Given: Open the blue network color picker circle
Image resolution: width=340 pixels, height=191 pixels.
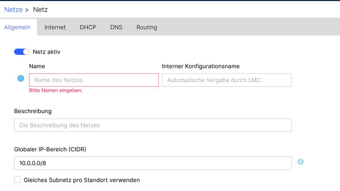Looking at the screenshot, I should click(21, 78).
